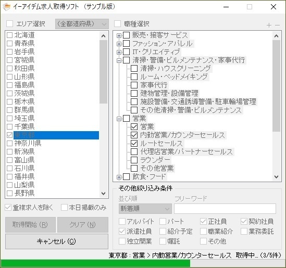Image resolution: width=286 pixels, height=268 pixels.
Task: Expand the 飲食・フード tree node
Action: [119, 177]
